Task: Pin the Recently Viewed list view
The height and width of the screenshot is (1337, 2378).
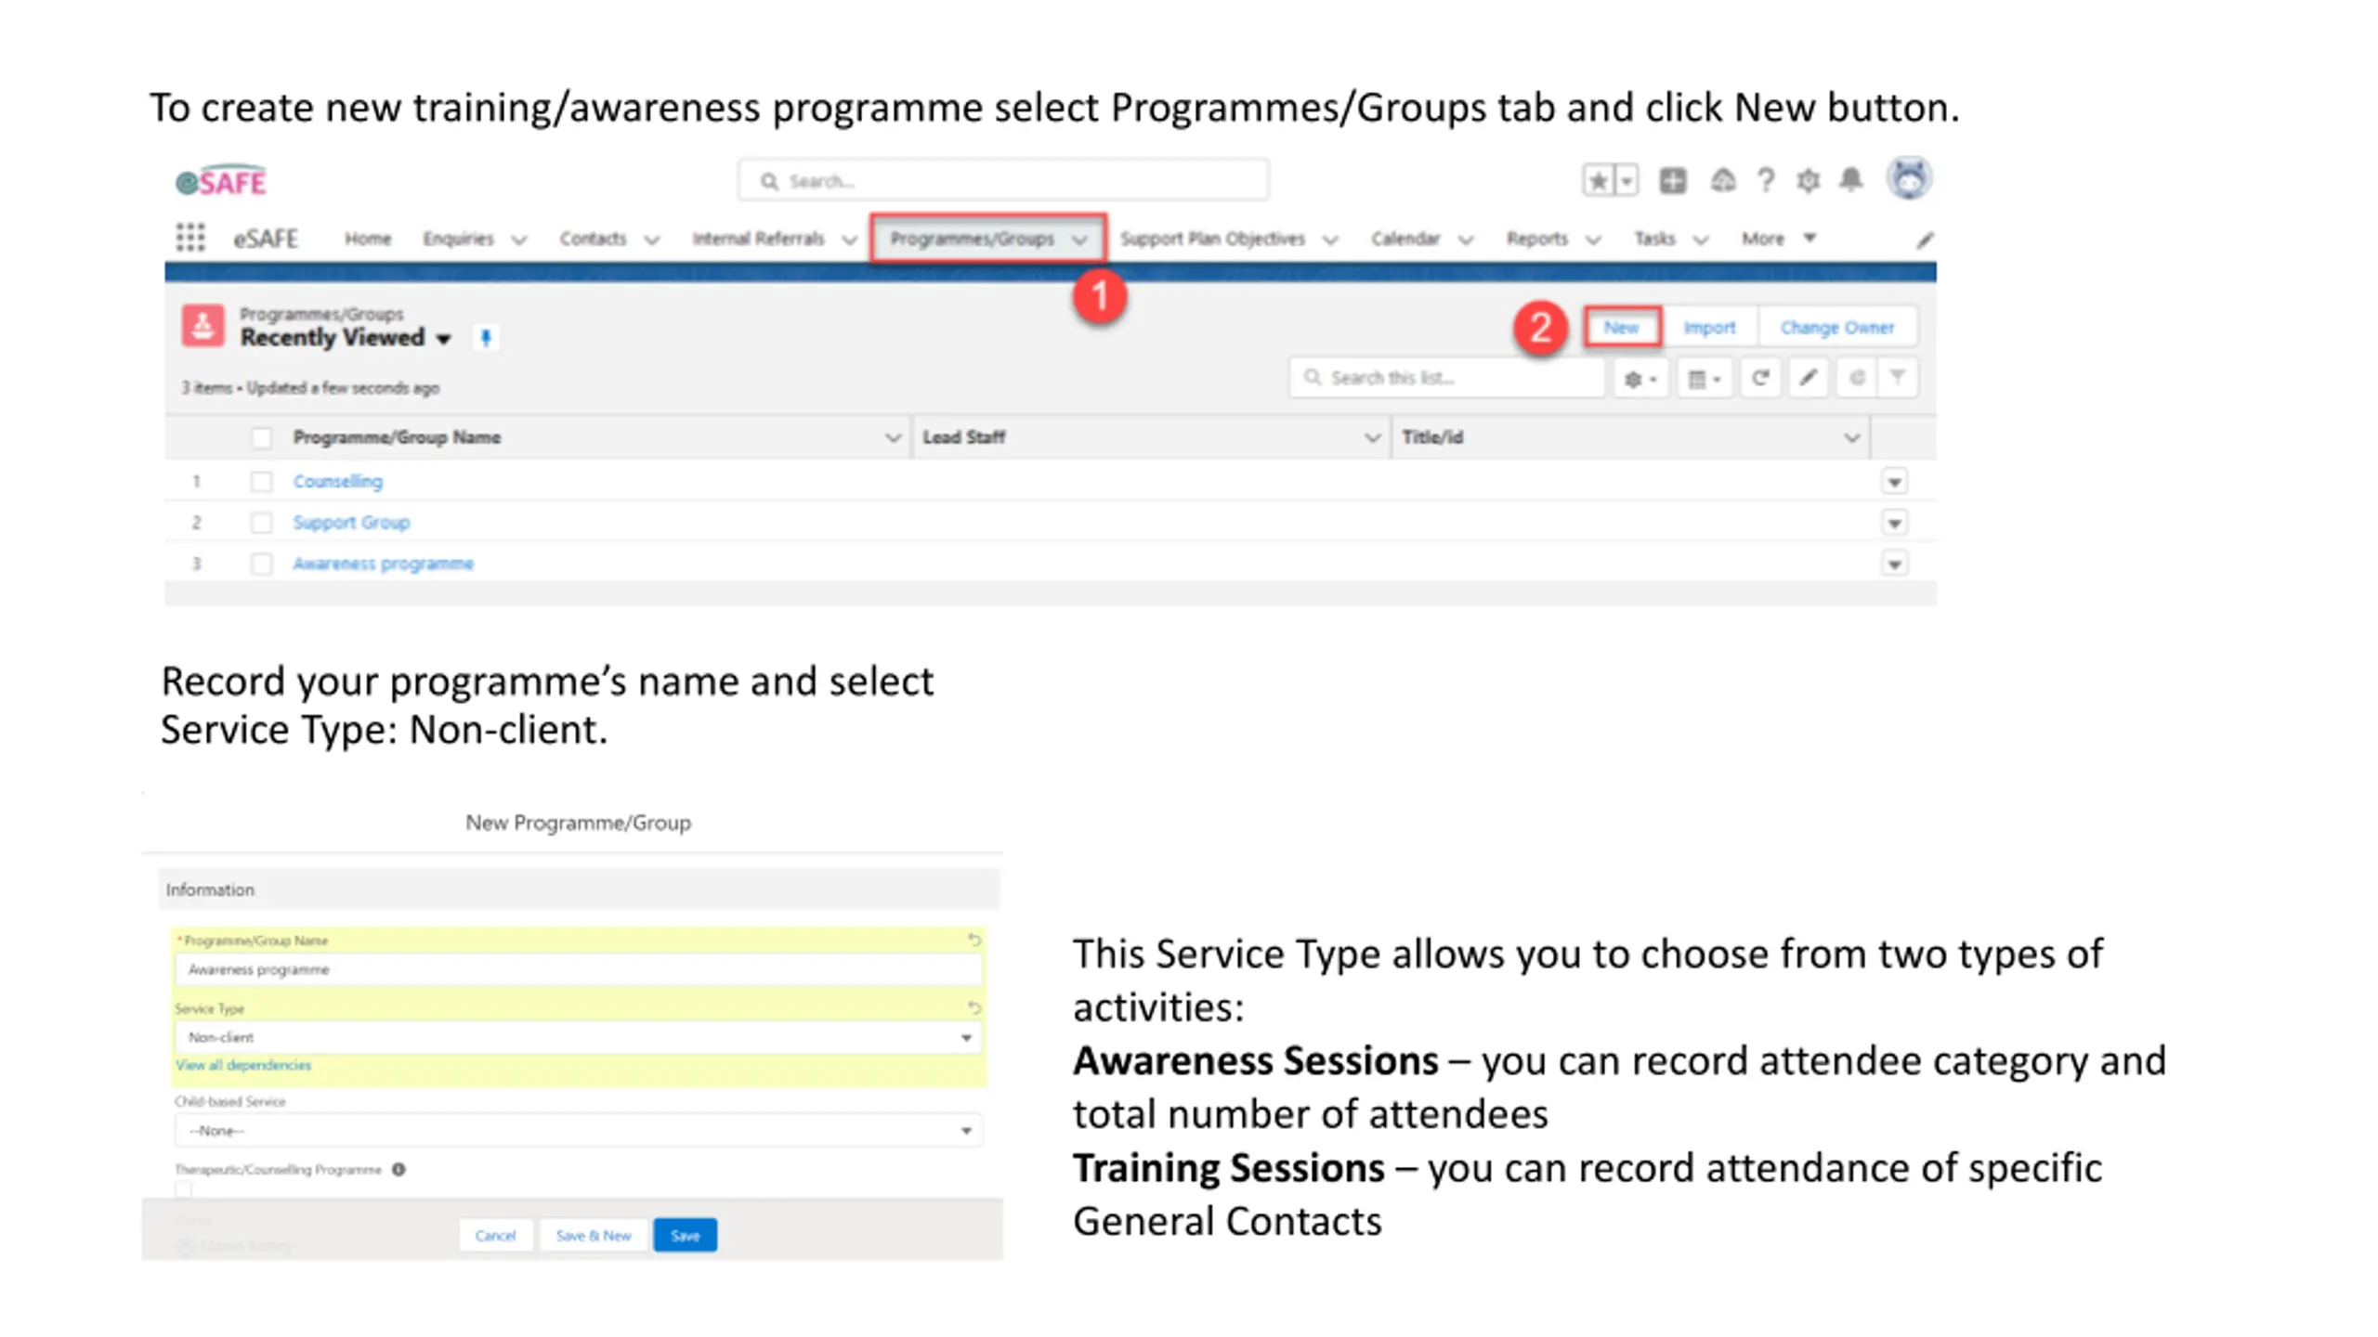Action: (485, 338)
